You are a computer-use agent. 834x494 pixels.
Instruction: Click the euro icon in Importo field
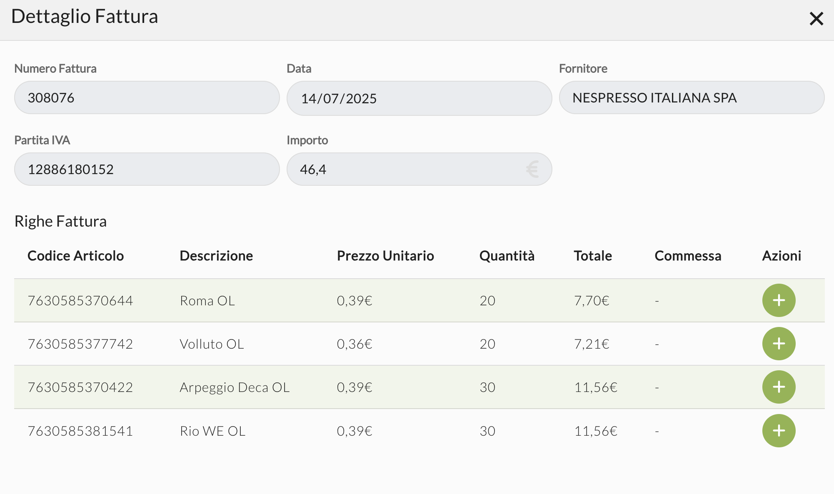point(532,169)
